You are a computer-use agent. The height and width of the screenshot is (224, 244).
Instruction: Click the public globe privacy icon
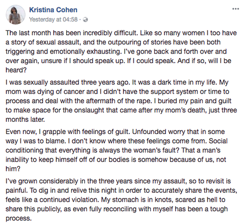pos(85,20)
